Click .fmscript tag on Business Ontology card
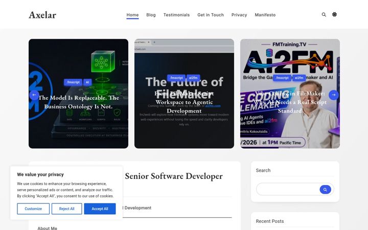The height and width of the screenshot is (230, 368). tap(73, 82)
